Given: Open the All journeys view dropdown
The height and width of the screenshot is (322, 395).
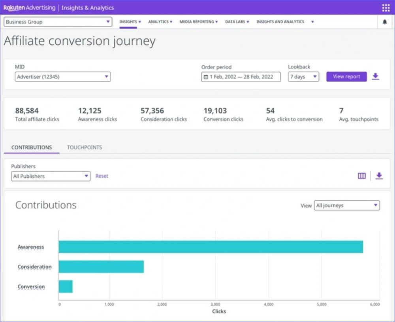Looking at the screenshot, I should (346, 205).
